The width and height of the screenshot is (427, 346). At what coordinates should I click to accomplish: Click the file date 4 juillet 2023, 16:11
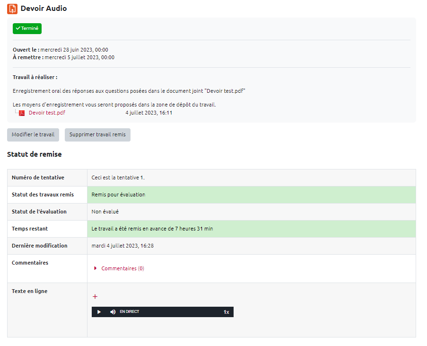tap(148, 113)
